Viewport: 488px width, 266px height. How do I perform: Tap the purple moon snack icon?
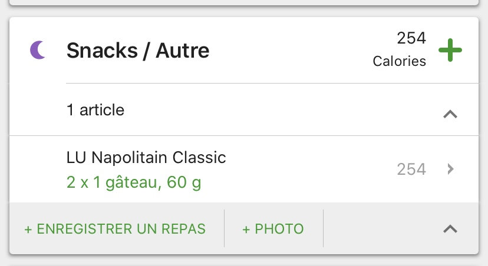click(x=38, y=51)
